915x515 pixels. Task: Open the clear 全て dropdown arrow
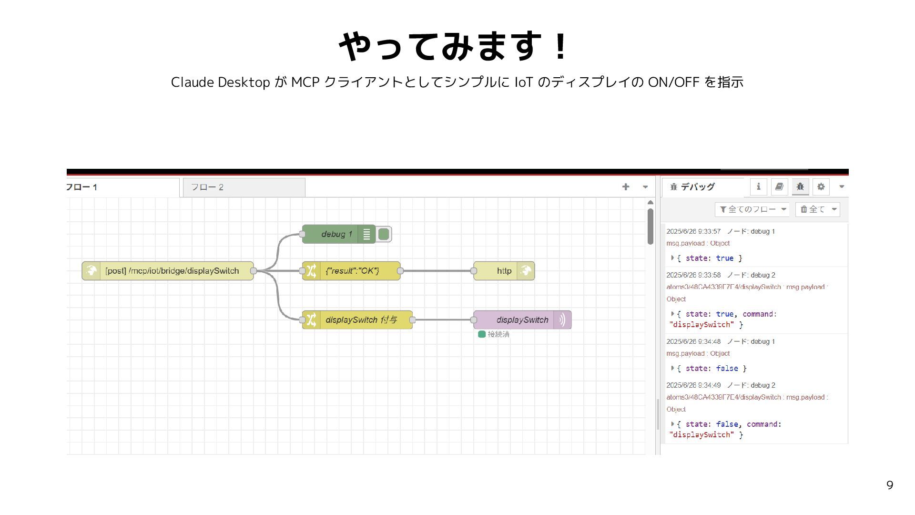[834, 209]
